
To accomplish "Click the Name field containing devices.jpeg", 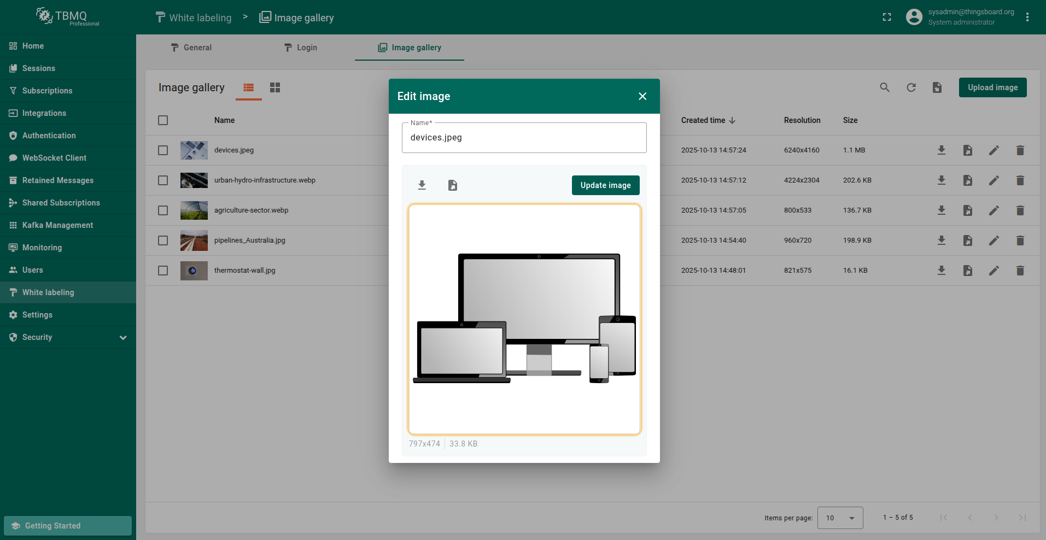I will point(524,138).
